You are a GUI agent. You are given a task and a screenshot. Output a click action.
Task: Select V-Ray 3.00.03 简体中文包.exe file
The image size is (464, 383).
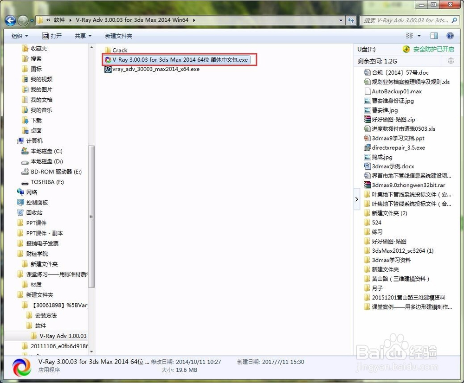tap(177, 59)
